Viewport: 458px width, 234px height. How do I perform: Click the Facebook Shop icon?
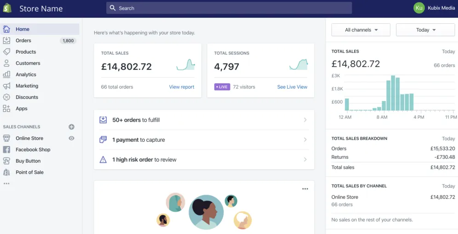(x=6, y=150)
